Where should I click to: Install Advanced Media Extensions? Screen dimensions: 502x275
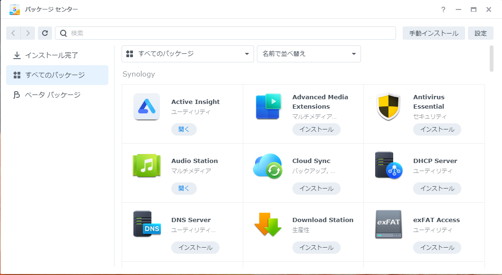317,129
